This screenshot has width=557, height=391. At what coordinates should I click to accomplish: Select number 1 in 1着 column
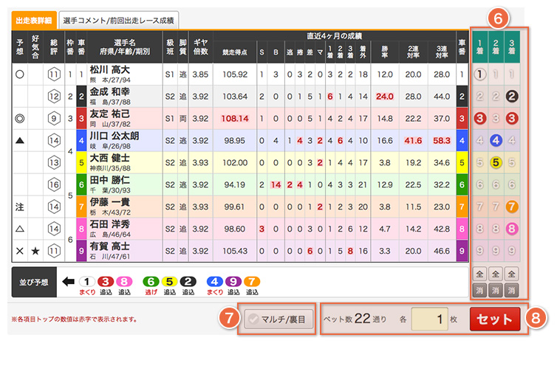pyautogui.click(x=479, y=75)
